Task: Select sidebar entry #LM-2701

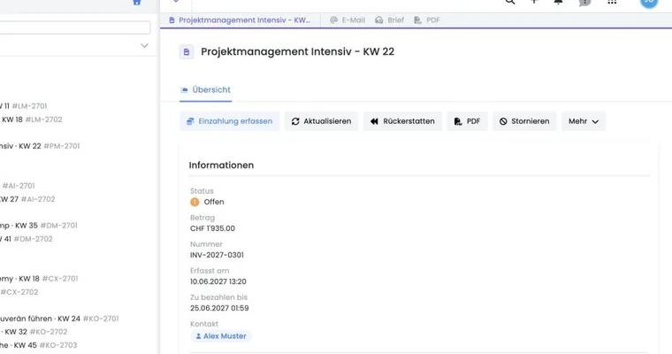Action: pyautogui.click(x=24, y=106)
